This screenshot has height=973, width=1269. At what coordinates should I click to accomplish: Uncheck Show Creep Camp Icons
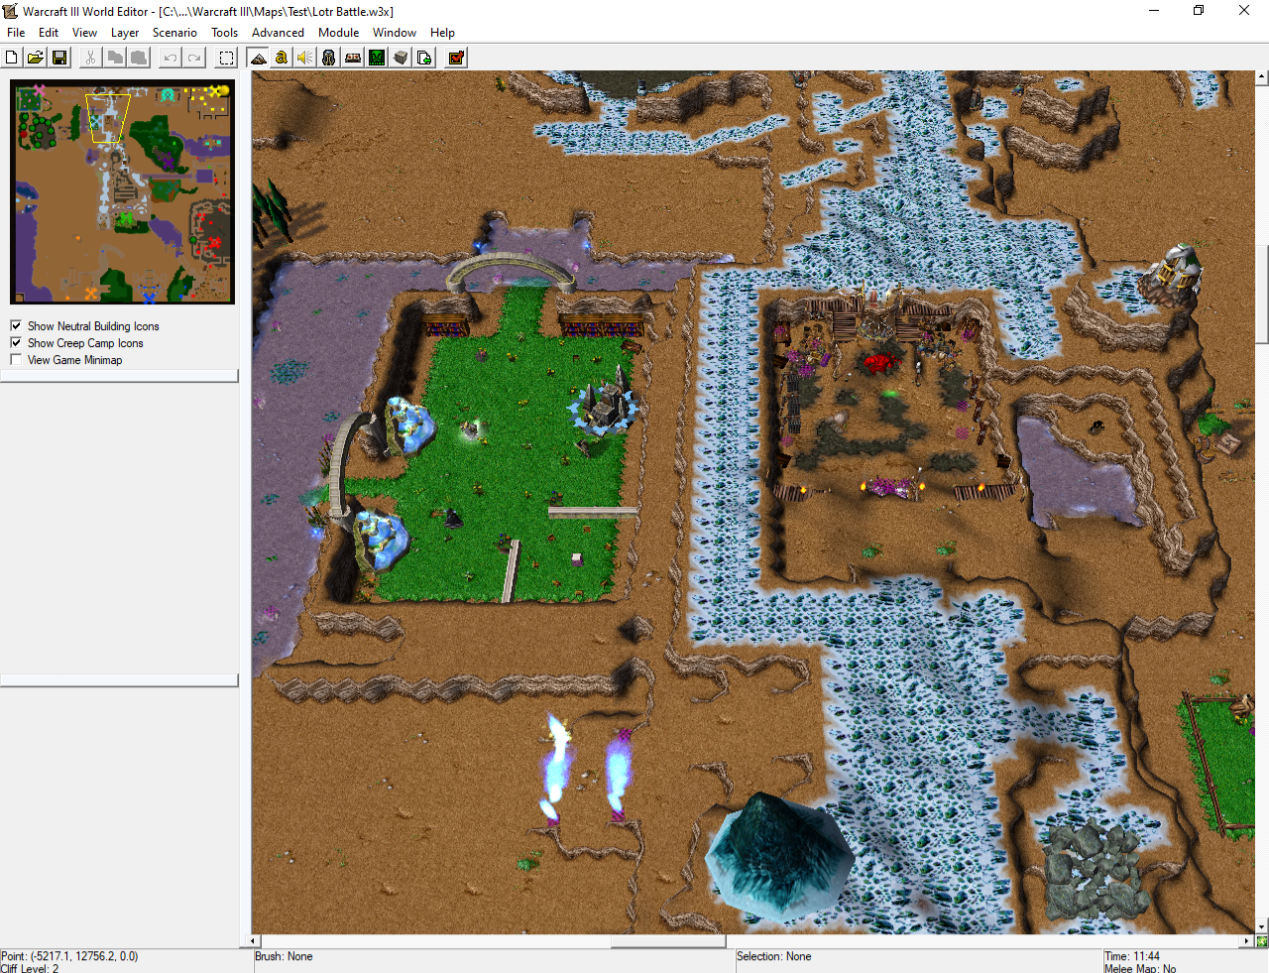pos(16,342)
